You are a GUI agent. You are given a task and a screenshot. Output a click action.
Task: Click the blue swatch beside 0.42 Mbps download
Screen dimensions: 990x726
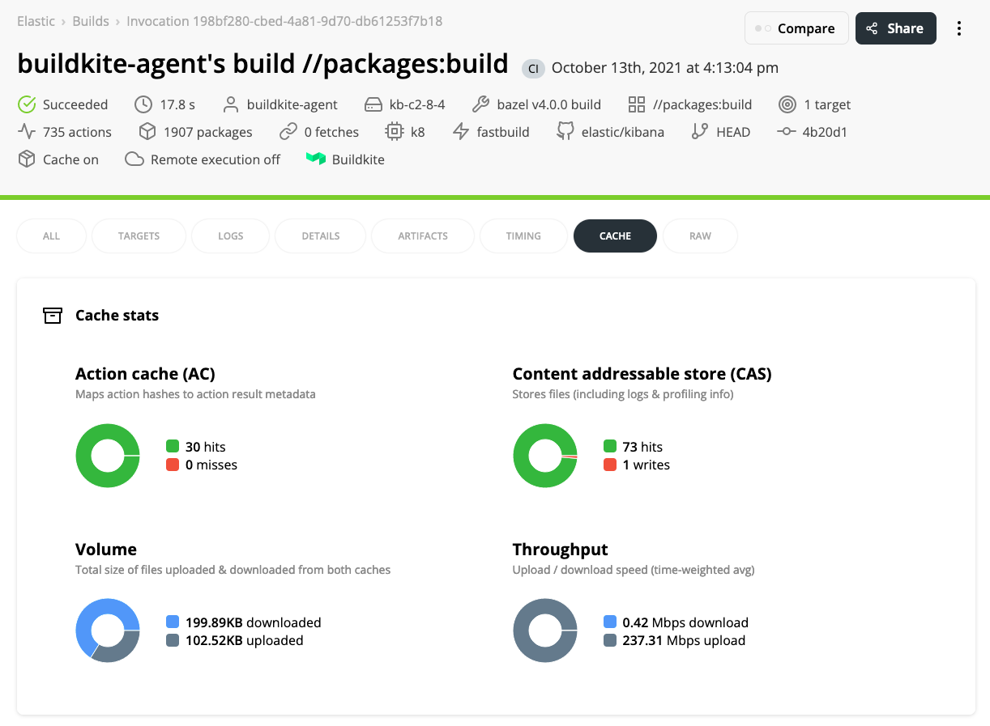point(610,622)
